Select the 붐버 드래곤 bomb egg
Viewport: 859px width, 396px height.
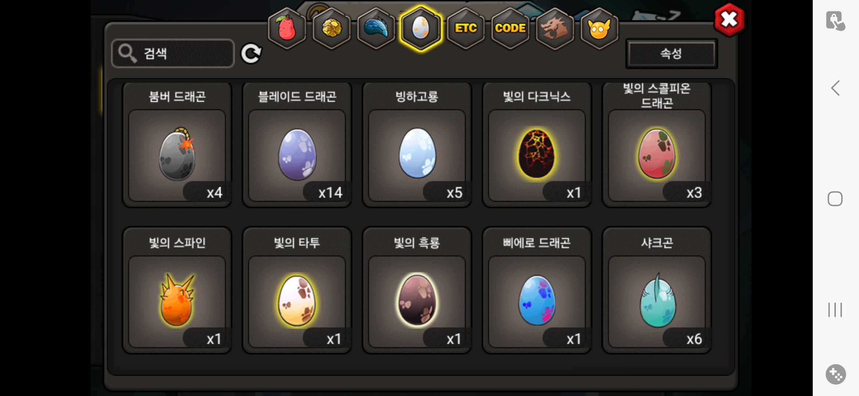(177, 145)
